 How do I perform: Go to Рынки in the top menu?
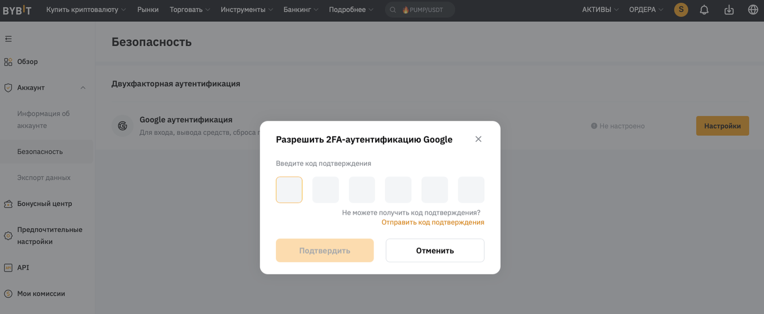148,10
